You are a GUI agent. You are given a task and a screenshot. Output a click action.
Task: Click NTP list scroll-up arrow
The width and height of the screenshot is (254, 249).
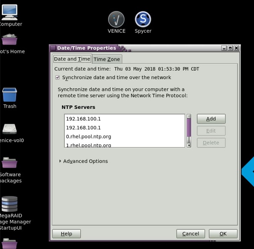[189, 116]
